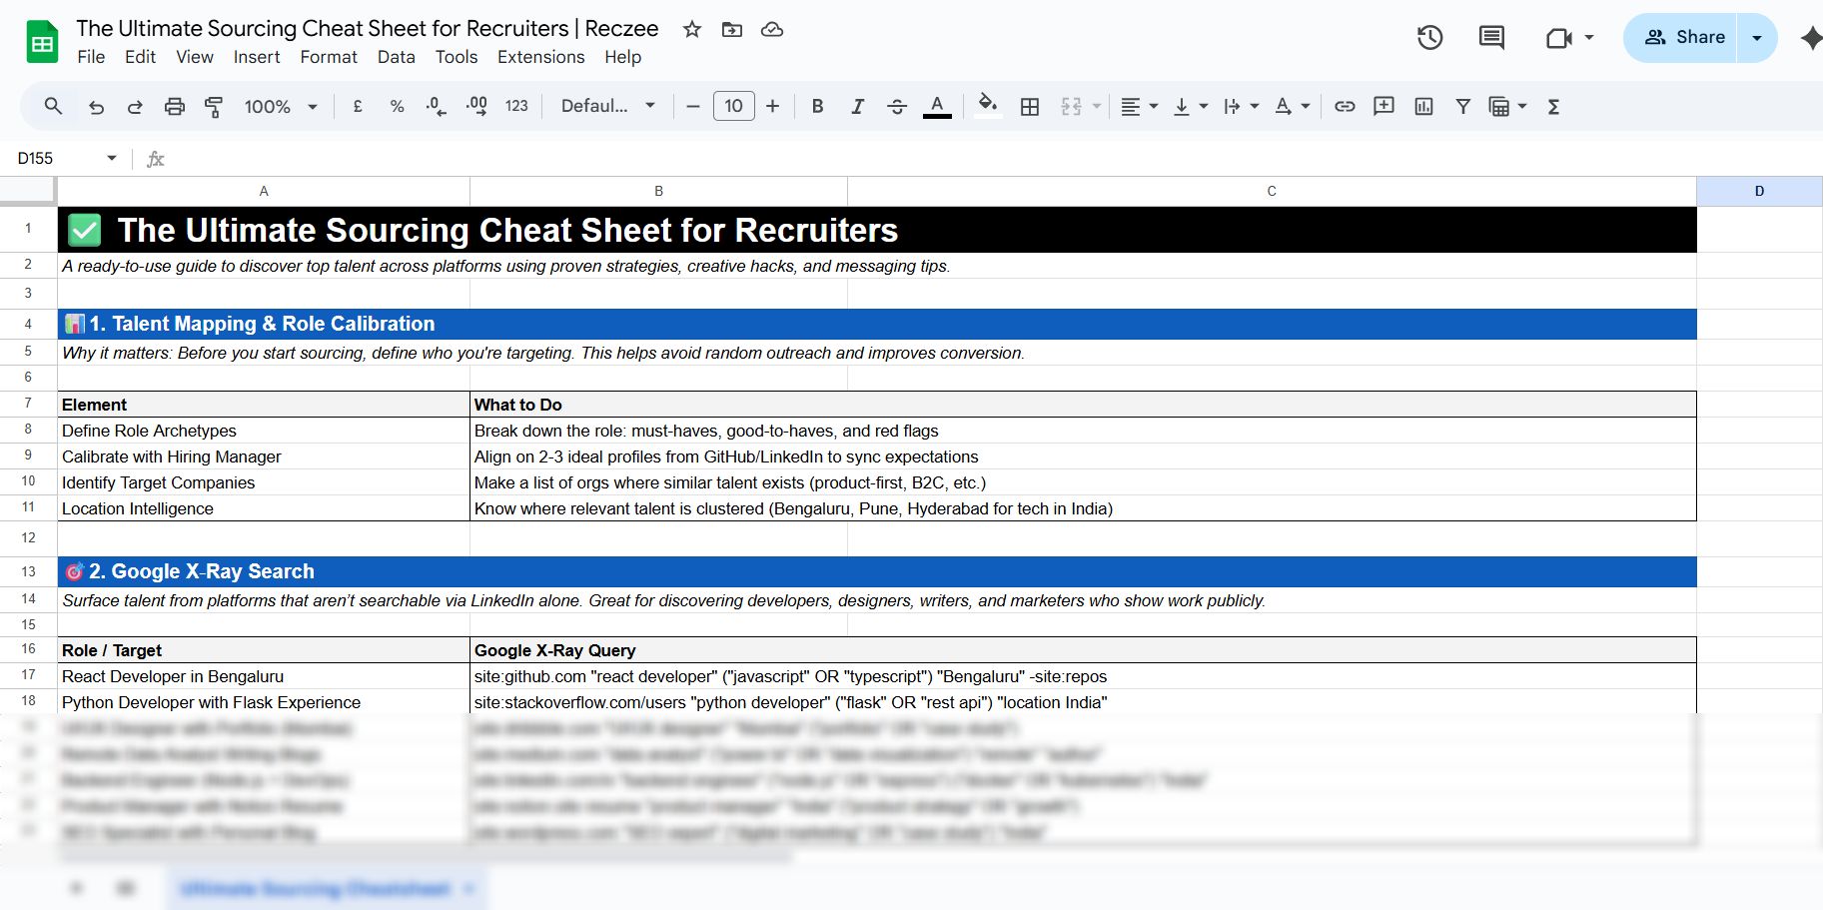Select 'React Developer in Bengaluru' cell
Screen dimensions: 1823x910
(264, 676)
